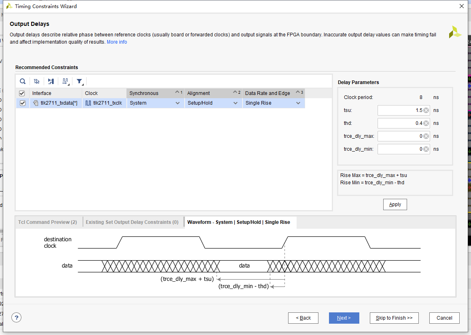Toggle the select-all checkbox in table header
The height and width of the screenshot is (335, 471).
click(x=22, y=93)
